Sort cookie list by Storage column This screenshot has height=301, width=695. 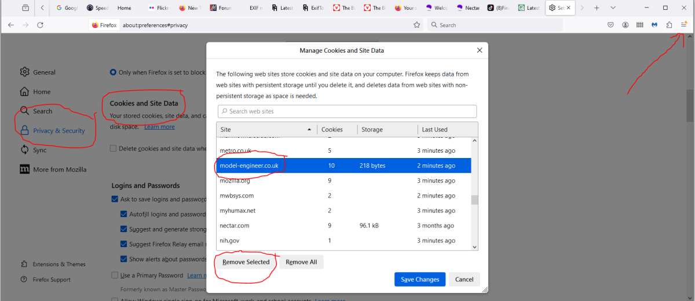[x=387, y=130]
